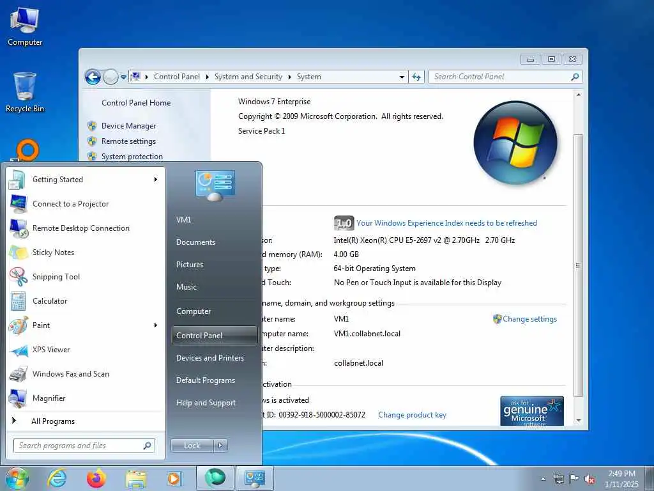Open Documents from the Start menu
The width and height of the screenshot is (654, 491).
195,242
